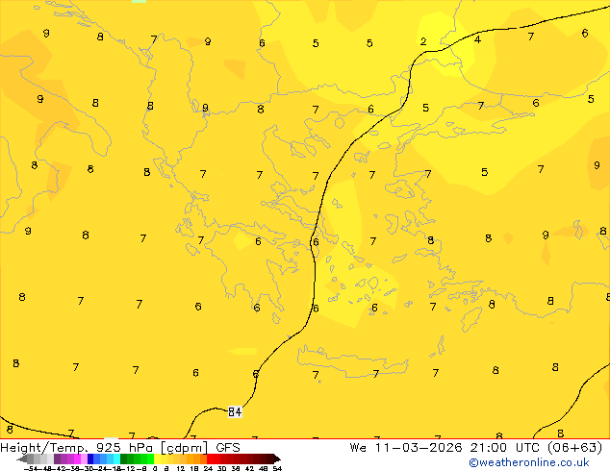
Task: Click the cyan swatch in the legend
Action: [117, 459]
